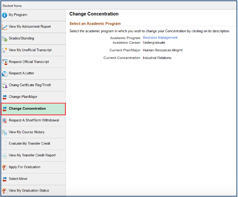238x197 pixels.
Task: Click the Request Official Transcript icon
Action: tap(5, 62)
